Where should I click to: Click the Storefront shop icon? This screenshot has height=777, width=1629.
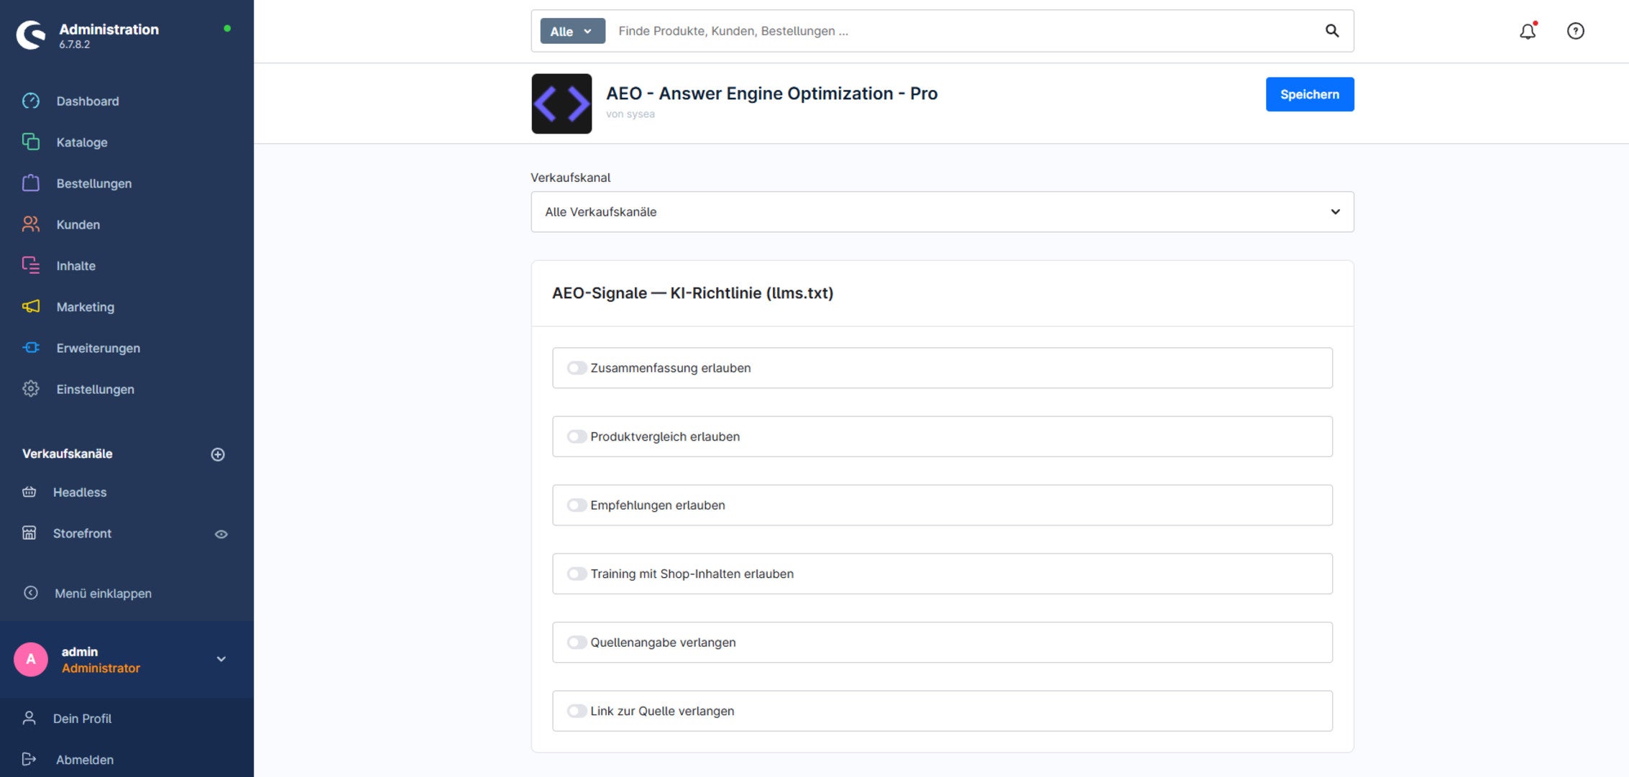coord(29,533)
